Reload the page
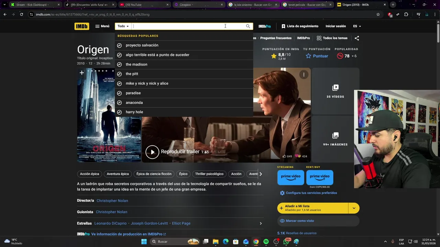The height and width of the screenshot is (247, 440). (x=21, y=14)
